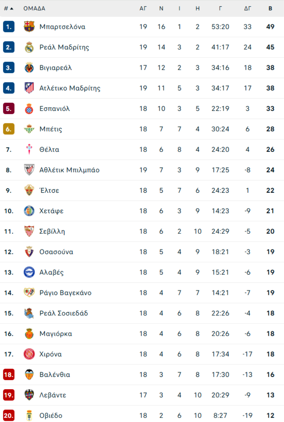This screenshot has width=284, height=422.
Task: Click the red position 20 badge
Action: 9,415
